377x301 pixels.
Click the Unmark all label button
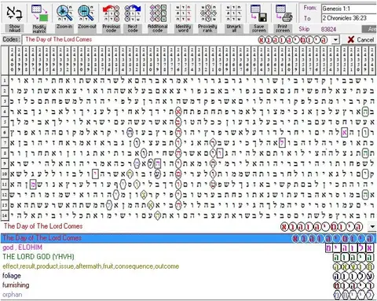[x=234, y=28]
